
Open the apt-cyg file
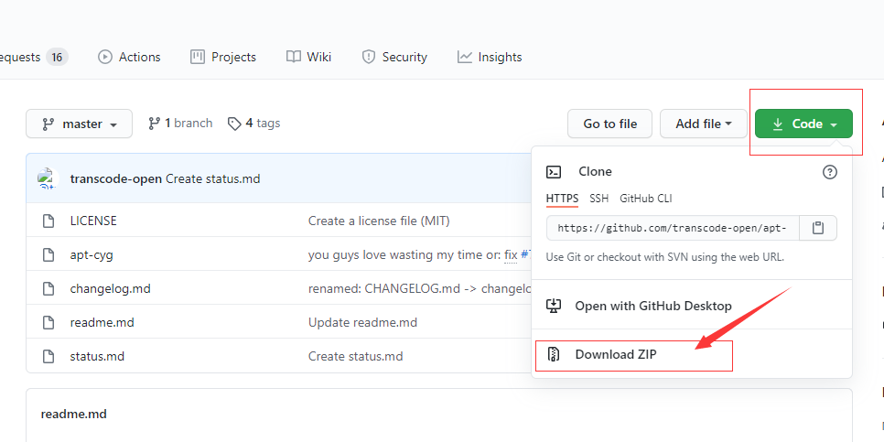[x=92, y=254]
